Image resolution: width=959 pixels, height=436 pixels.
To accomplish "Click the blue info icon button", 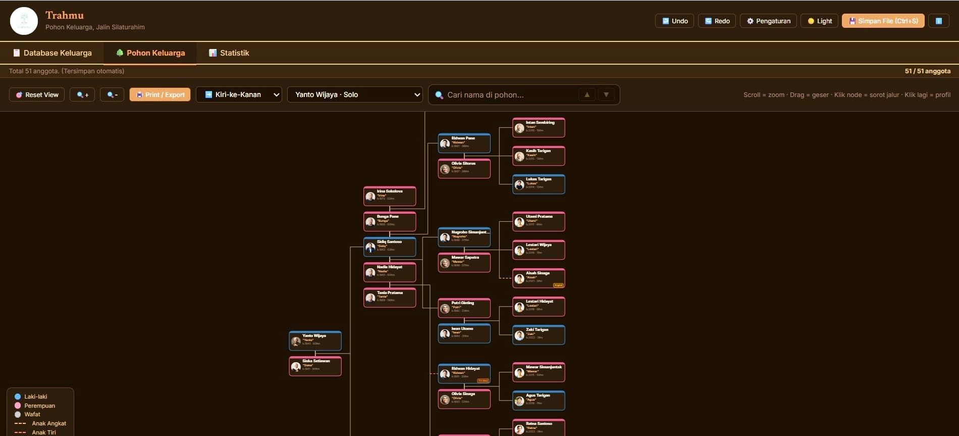I will coord(939,21).
